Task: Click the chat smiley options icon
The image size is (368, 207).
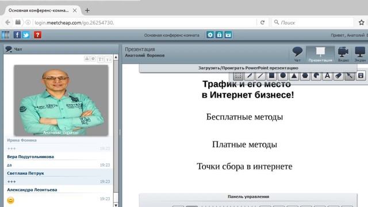Action: [93, 59]
